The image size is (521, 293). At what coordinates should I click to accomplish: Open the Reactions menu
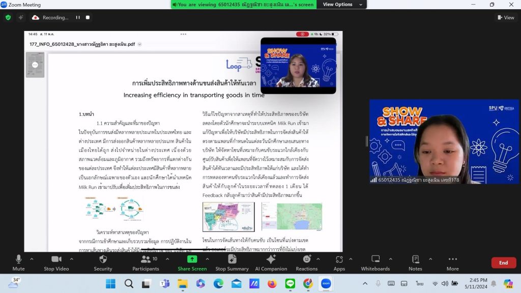click(307, 262)
